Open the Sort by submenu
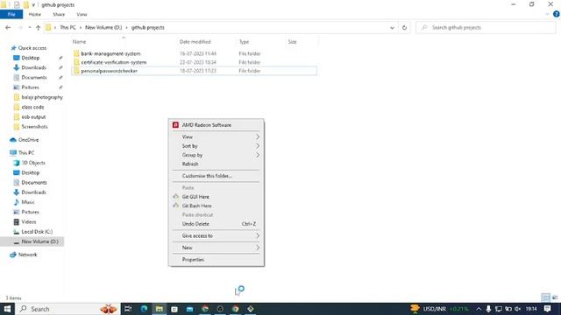 (217, 146)
